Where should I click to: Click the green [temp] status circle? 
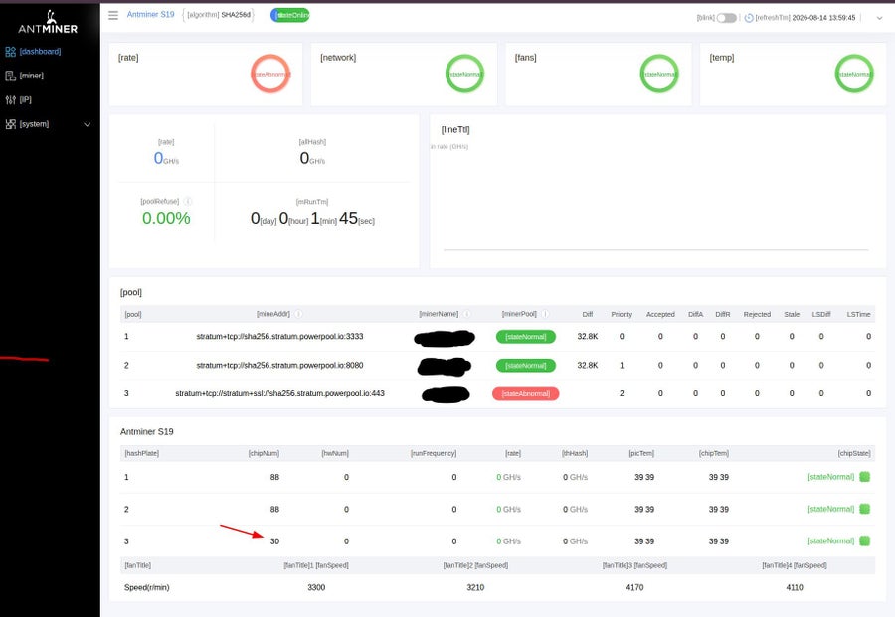click(x=854, y=74)
